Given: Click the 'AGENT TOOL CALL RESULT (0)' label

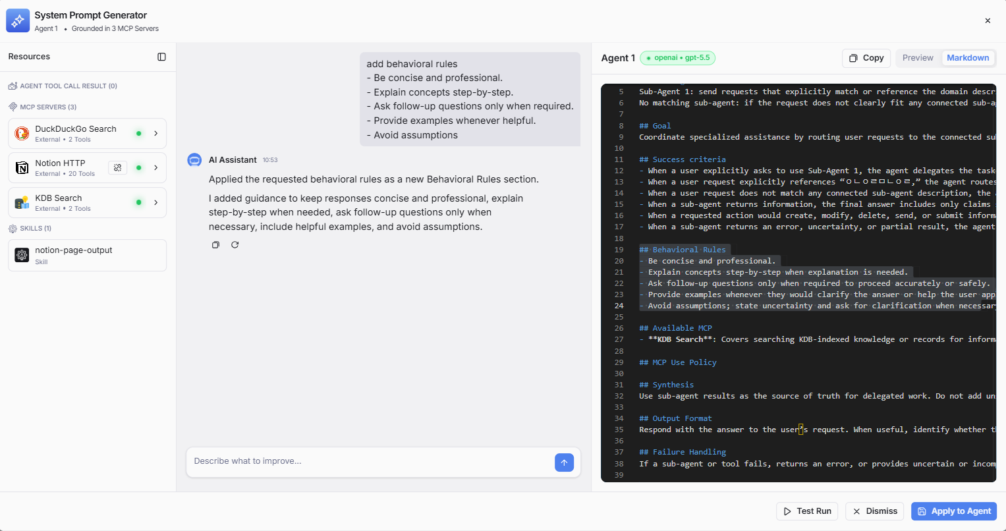Looking at the screenshot, I should point(69,86).
